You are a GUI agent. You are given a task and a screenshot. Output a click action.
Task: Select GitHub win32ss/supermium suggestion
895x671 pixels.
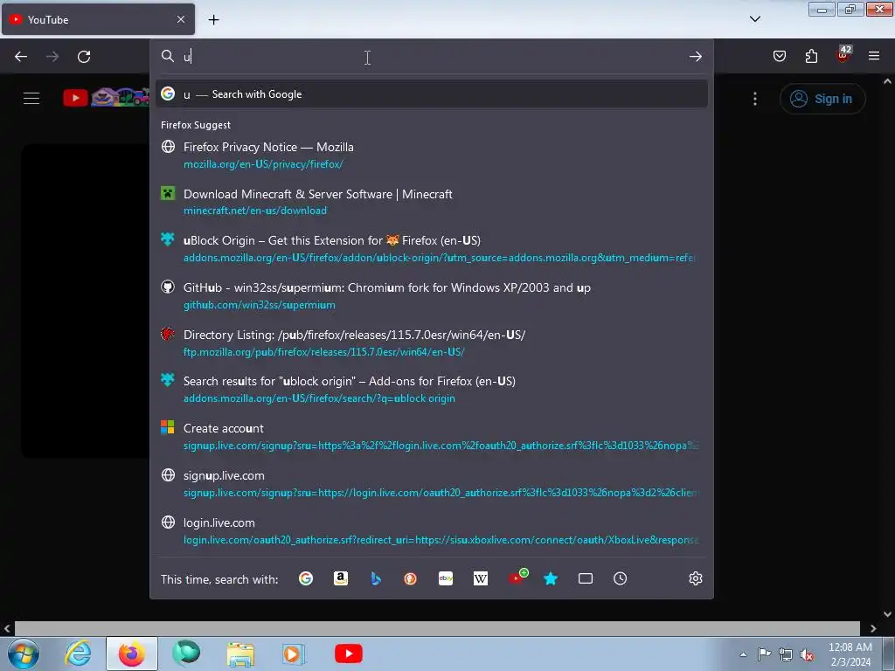click(432, 296)
